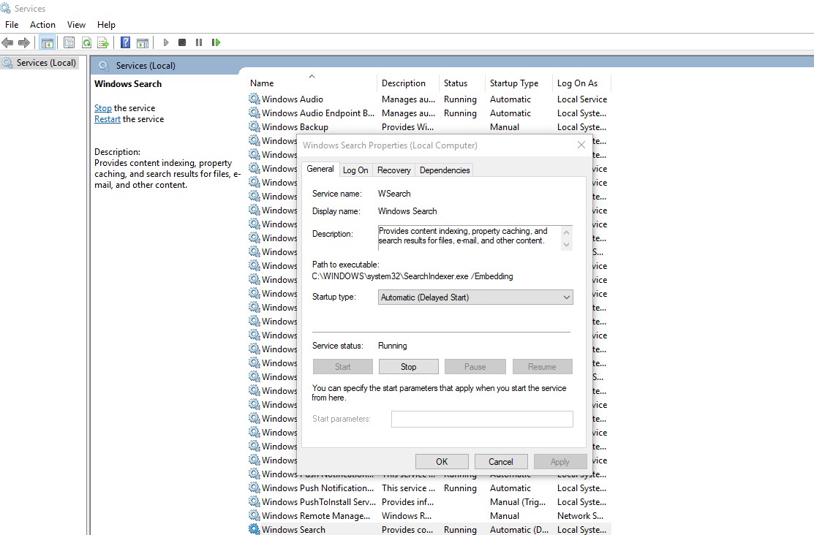
Task: Open Help with the question mark icon
Action: [x=125, y=42]
